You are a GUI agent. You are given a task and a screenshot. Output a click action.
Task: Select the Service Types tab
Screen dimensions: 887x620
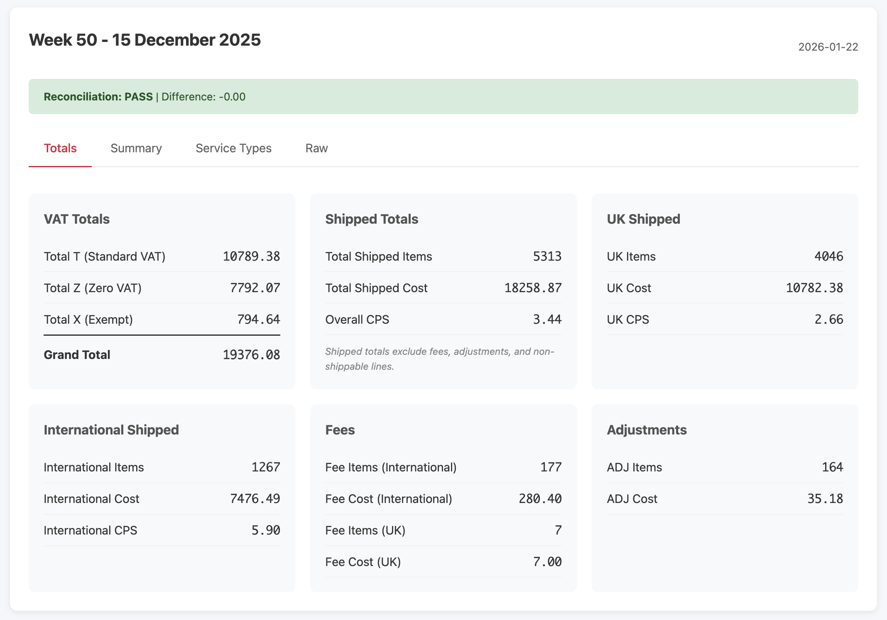coord(233,148)
